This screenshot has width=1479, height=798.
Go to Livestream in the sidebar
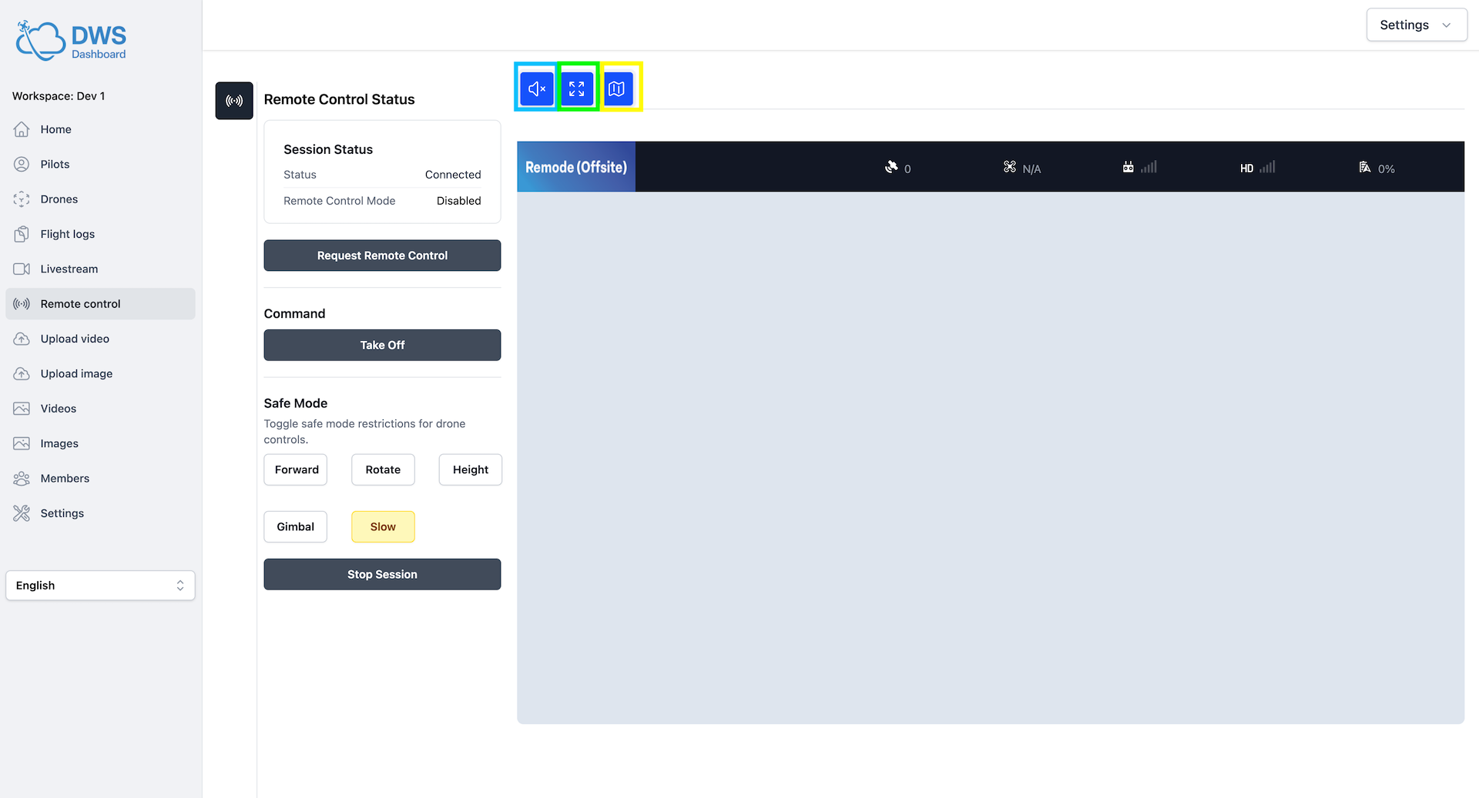pos(69,269)
